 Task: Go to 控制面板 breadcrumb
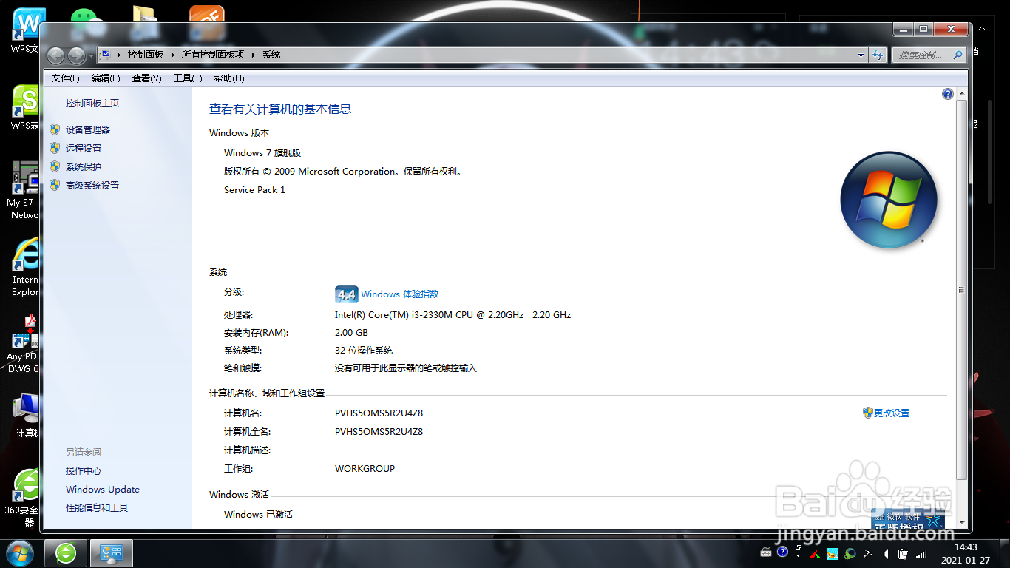[x=146, y=55]
